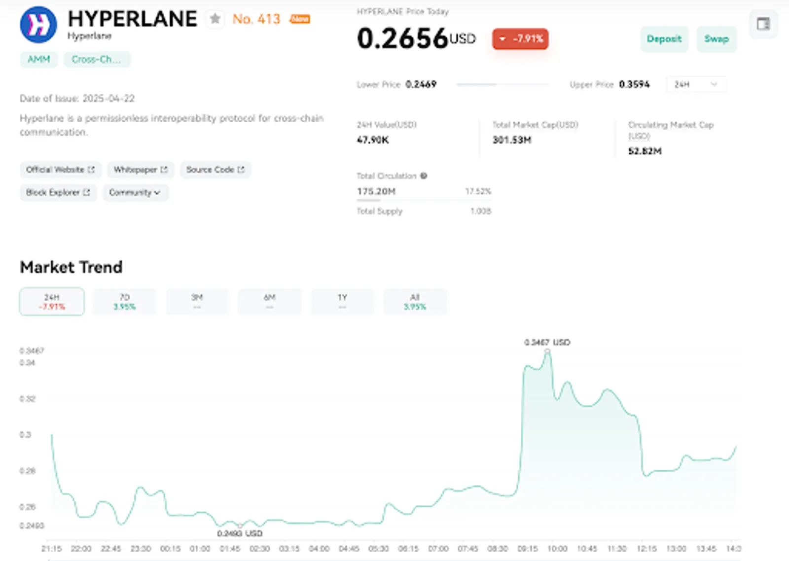Select the Cross-Ch... tag
This screenshot has height=561, width=789.
point(97,59)
